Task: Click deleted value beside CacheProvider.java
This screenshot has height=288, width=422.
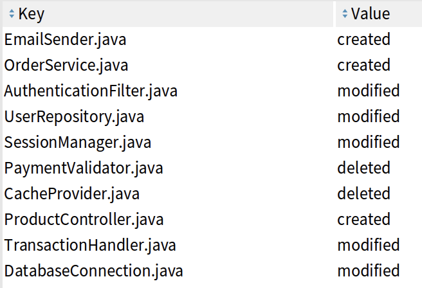Action: coord(363,194)
